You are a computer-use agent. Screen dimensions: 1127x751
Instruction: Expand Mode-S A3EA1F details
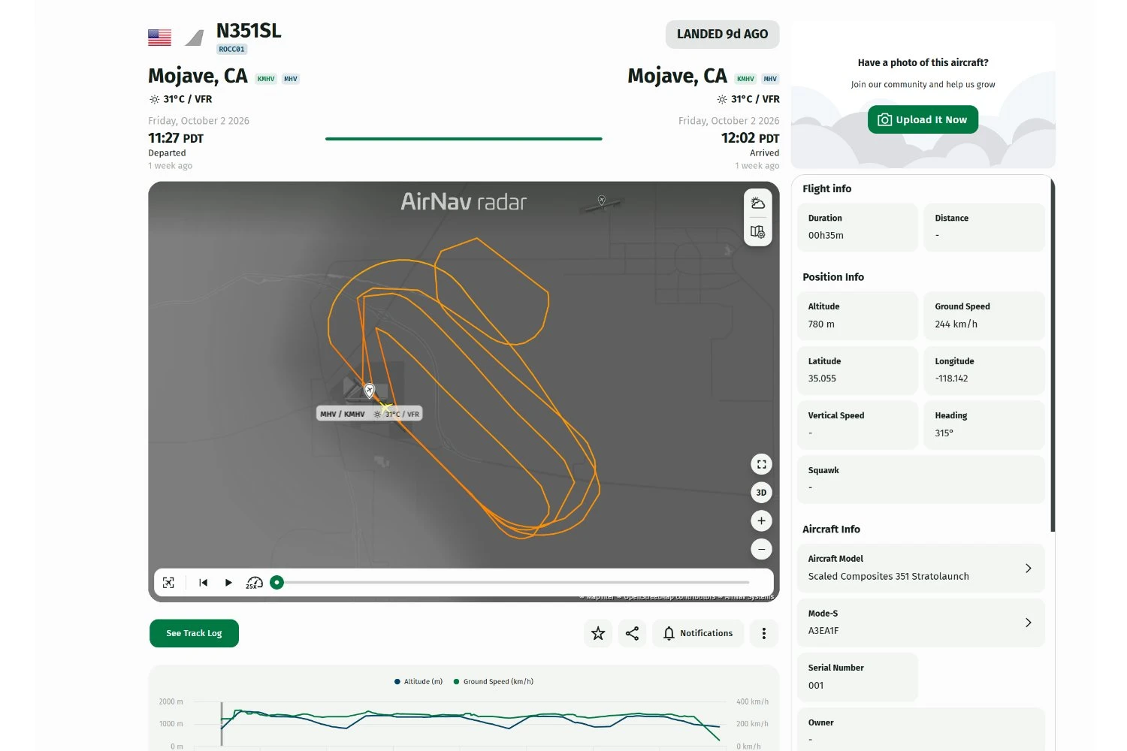point(921,623)
